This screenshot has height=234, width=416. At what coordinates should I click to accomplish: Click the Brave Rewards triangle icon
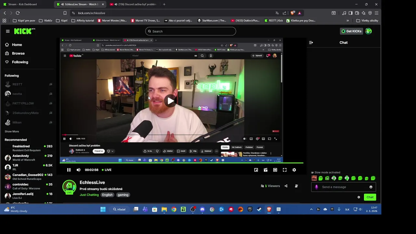click(x=299, y=13)
